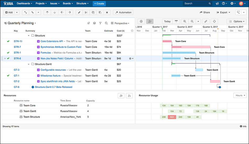The height and width of the screenshot is (144, 249).
Task: Open the Jira administration gear menu
Action: pos(233,3)
